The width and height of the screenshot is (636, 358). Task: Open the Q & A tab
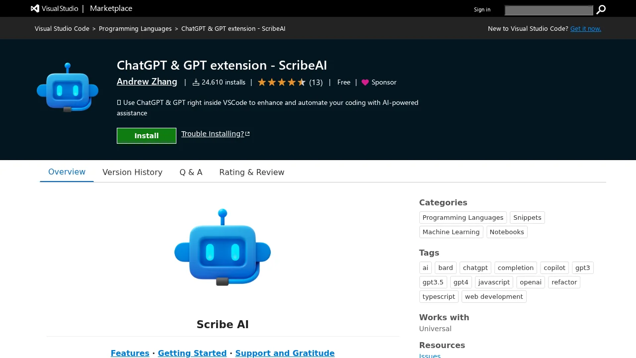191,172
